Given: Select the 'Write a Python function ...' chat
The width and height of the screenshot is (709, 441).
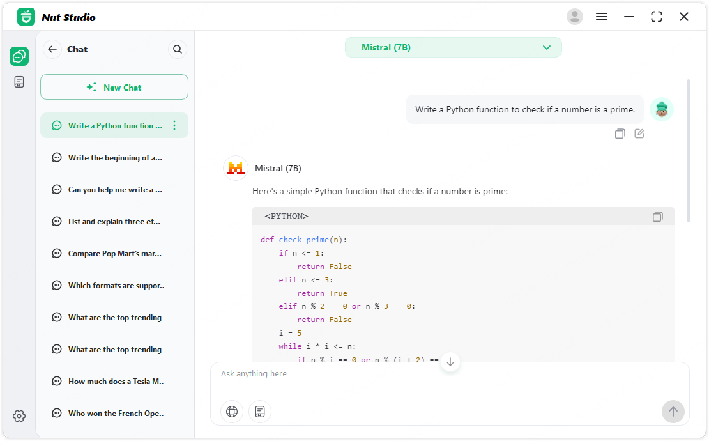Looking at the screenshot, I should 114,125.
